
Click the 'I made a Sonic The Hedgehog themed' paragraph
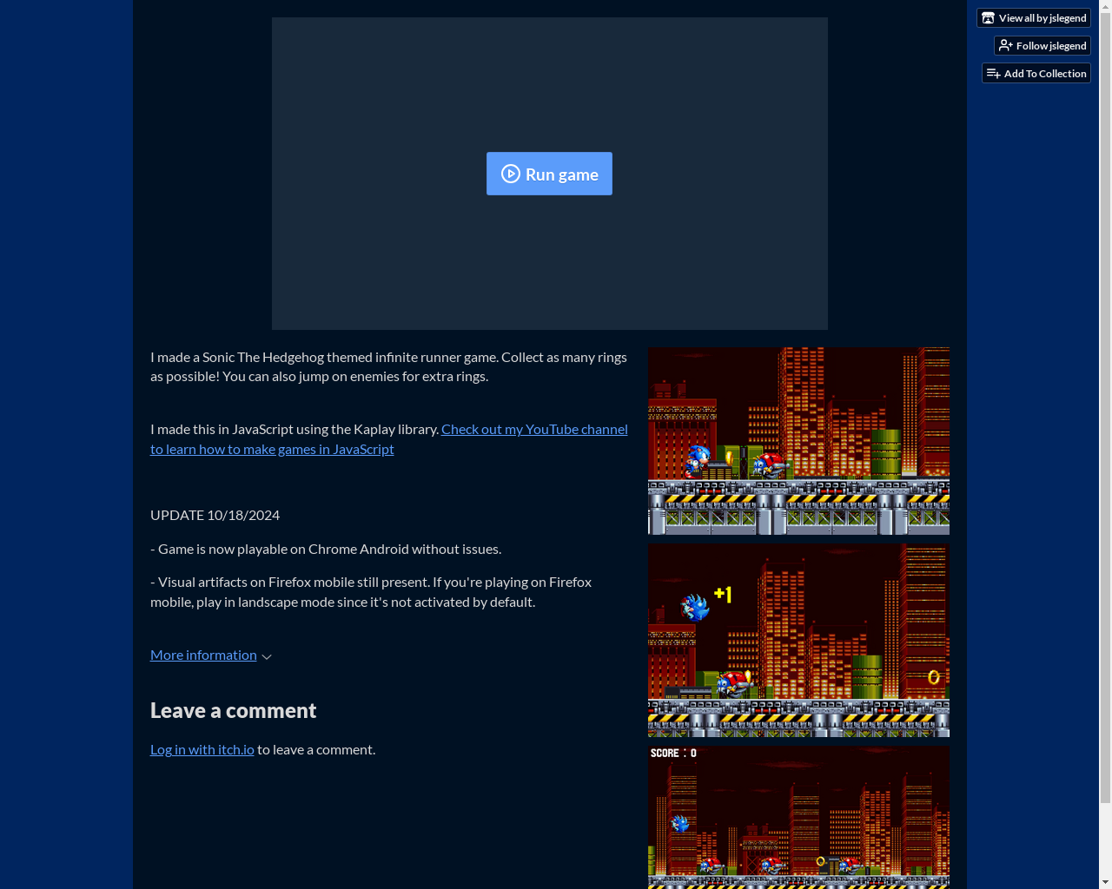388,366
